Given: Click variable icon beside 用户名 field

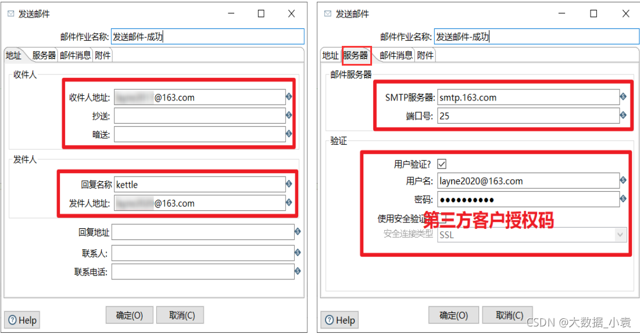Looking at the screenshot, I should (623, 180).
